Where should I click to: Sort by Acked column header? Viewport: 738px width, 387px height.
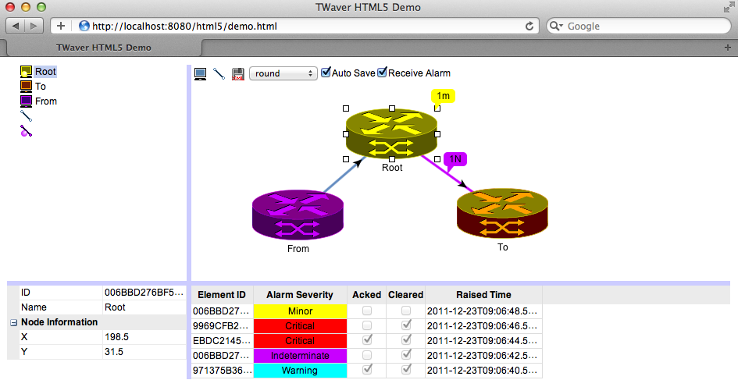tap(366, 295)
